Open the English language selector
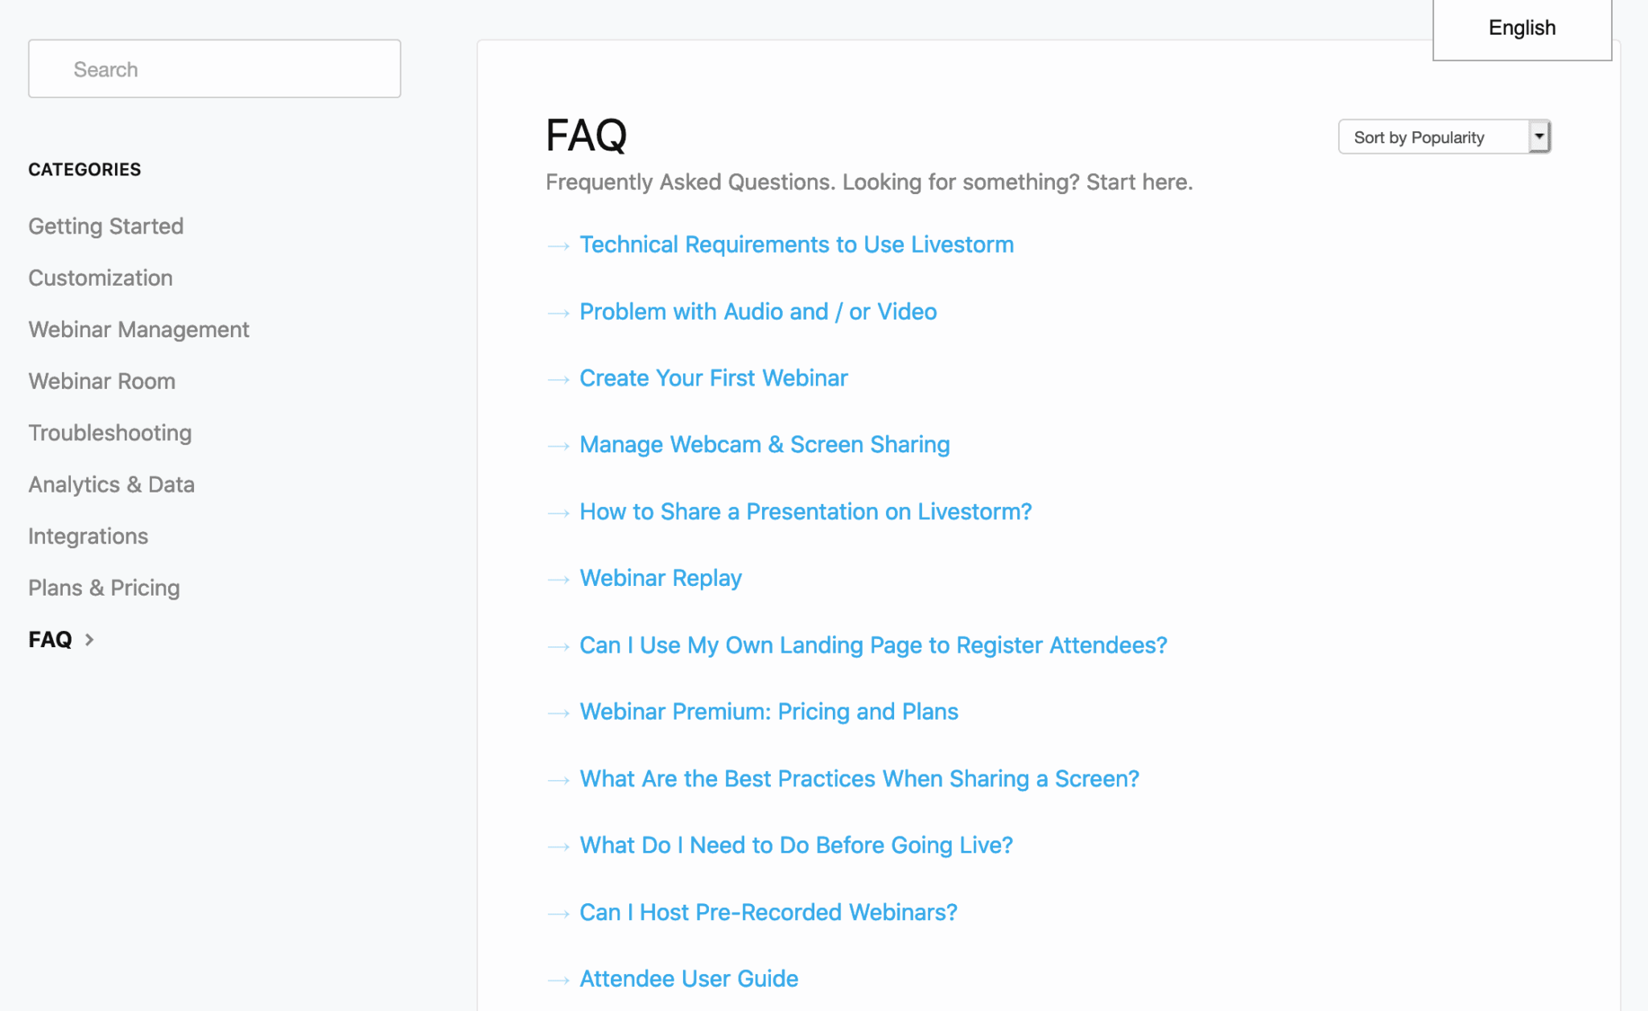 click(x=1521, y=27)
